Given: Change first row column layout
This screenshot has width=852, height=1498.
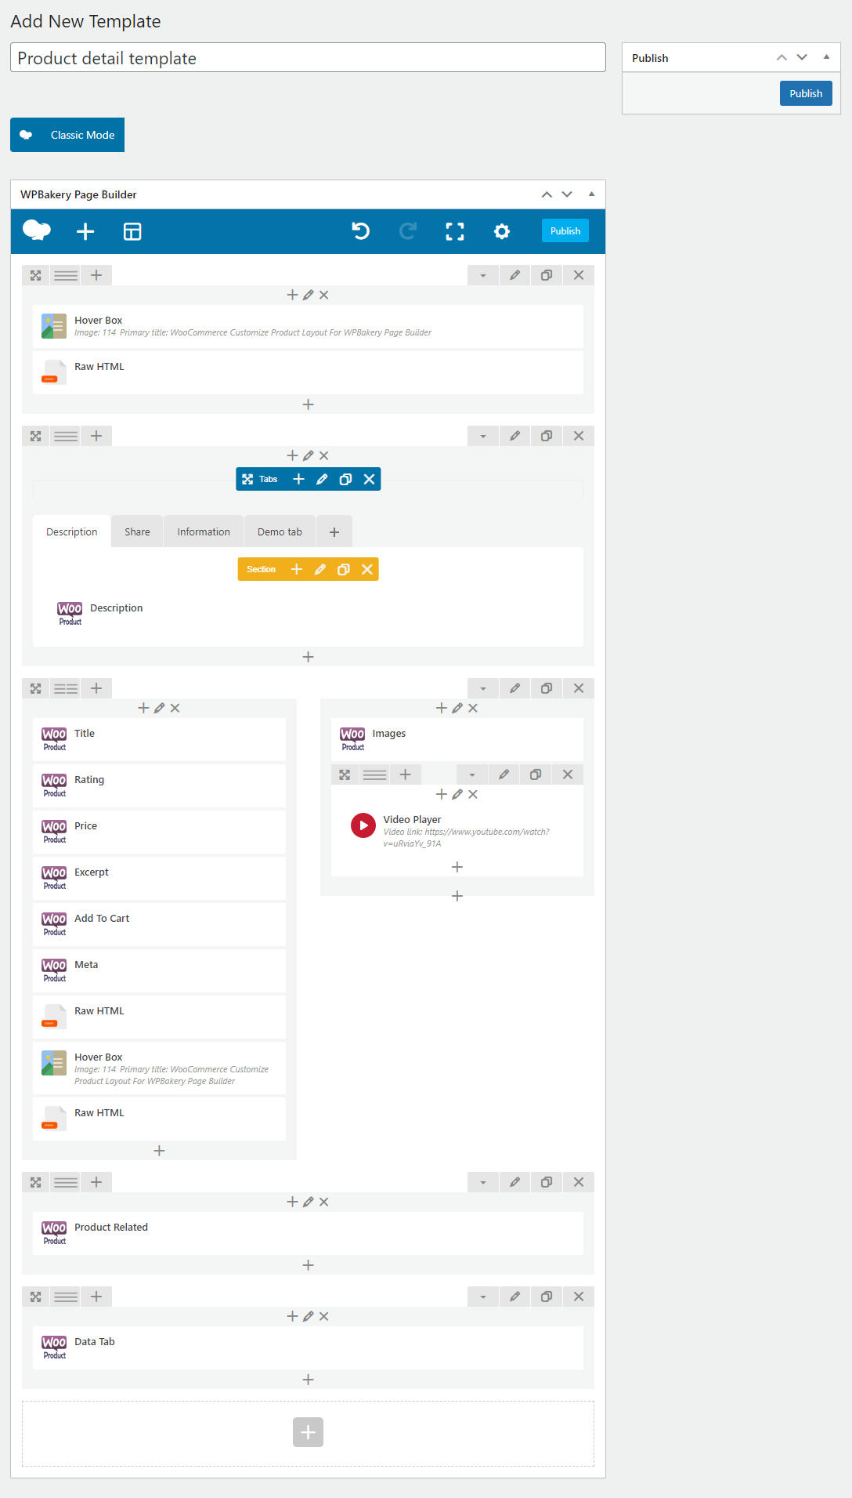Looking at the screenshot, I should 66,275.
